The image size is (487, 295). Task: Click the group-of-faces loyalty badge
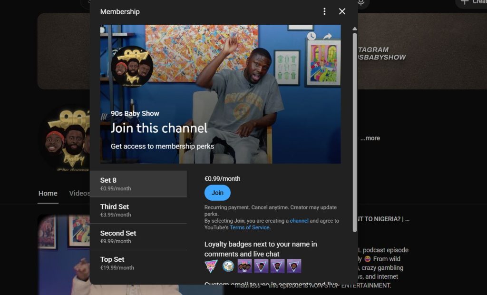(245, 266)
